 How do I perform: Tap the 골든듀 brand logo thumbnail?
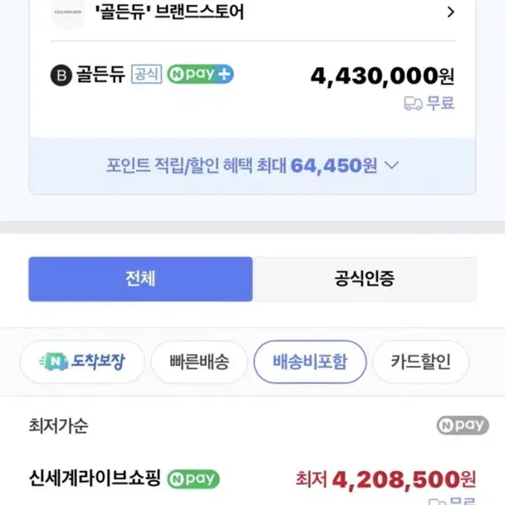(x=68, y=12)
